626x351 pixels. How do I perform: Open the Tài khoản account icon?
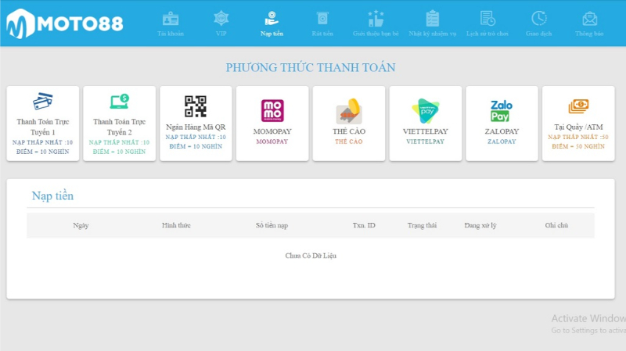(x=171, y=19)
